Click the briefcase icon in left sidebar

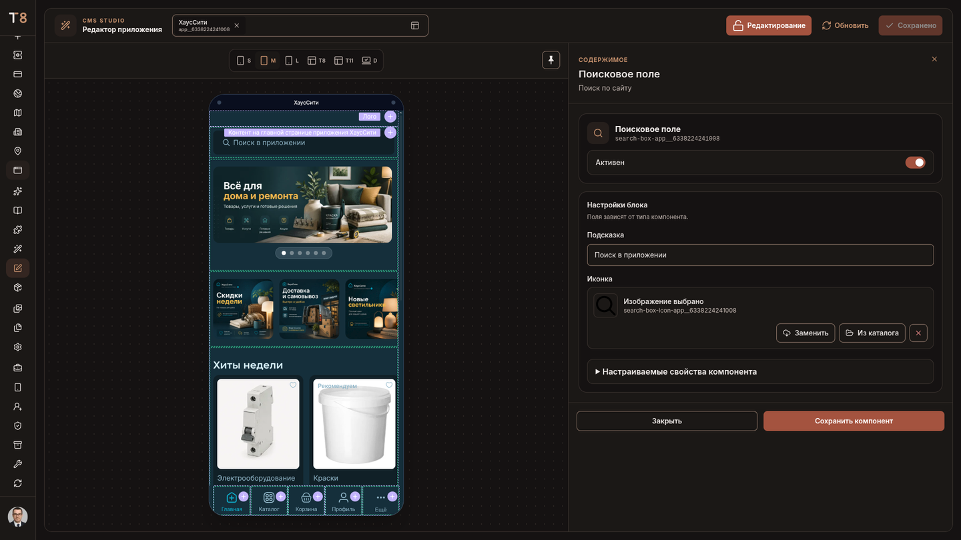click(17, 367)
